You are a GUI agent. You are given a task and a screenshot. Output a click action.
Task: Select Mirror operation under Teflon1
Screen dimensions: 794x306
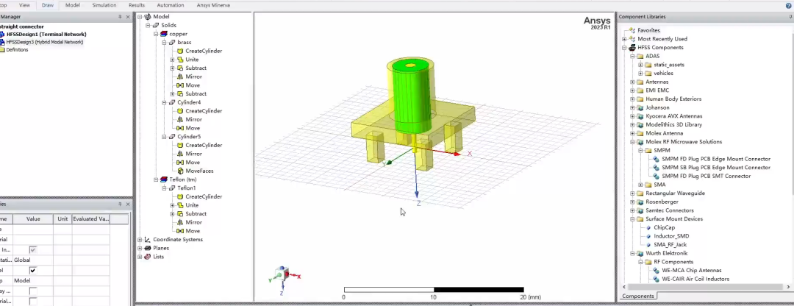click(193, 222)
